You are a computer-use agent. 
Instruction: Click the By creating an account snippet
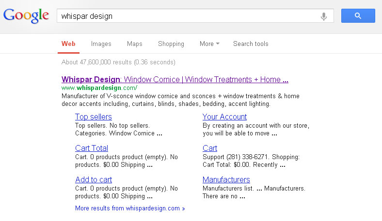click(x=256, y=130)
